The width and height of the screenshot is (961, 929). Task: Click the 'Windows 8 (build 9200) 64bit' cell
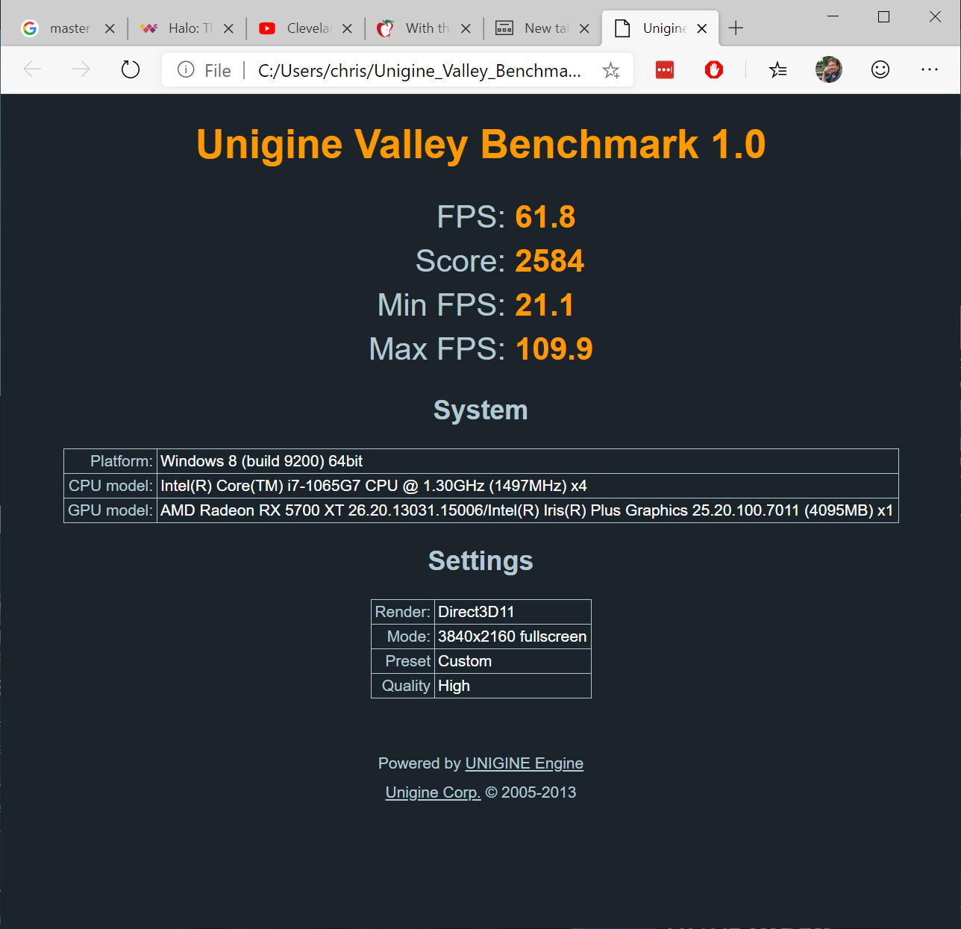click(528, 461)
